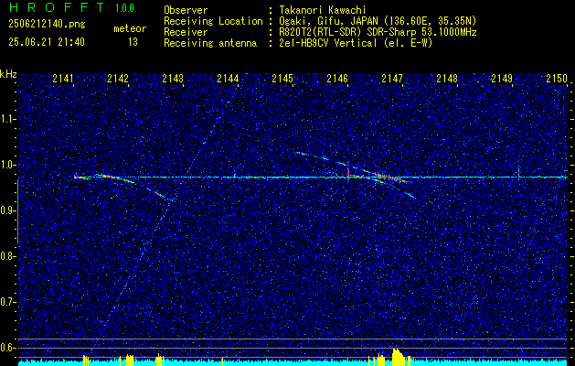
Task: Click time axis label 2150
Action: 557,79
